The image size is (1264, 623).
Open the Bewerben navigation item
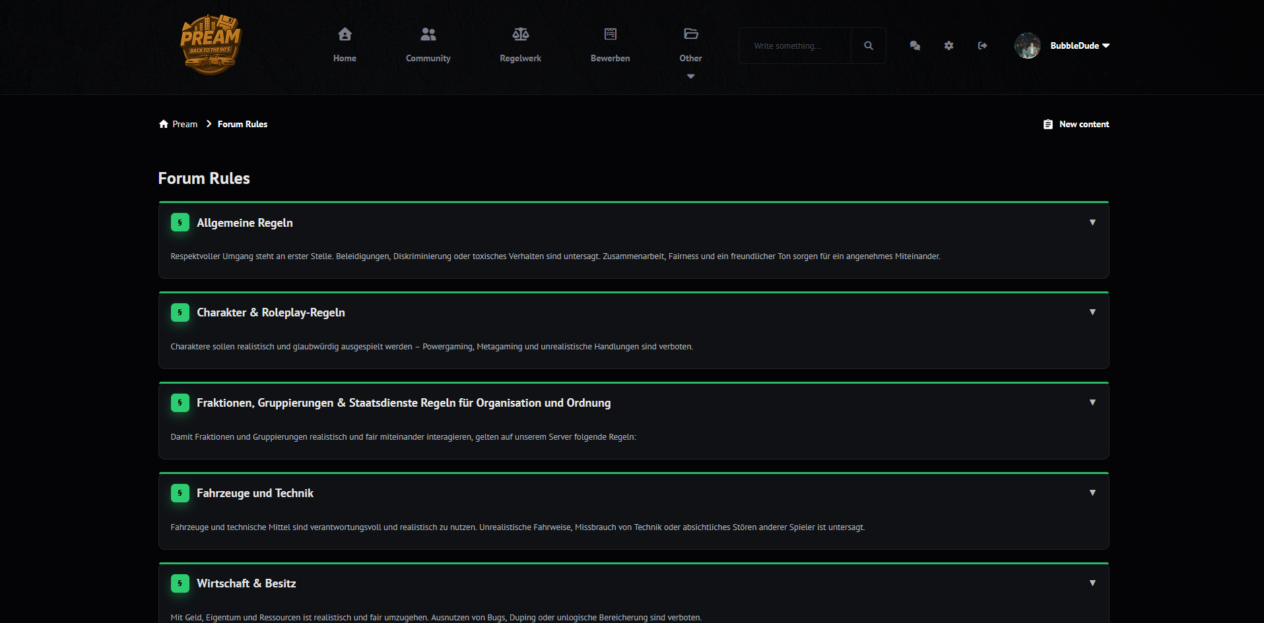[610, 45]
